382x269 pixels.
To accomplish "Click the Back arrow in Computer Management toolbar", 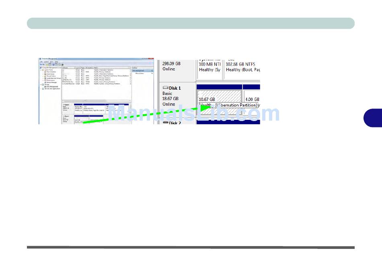I will point(40,64).
